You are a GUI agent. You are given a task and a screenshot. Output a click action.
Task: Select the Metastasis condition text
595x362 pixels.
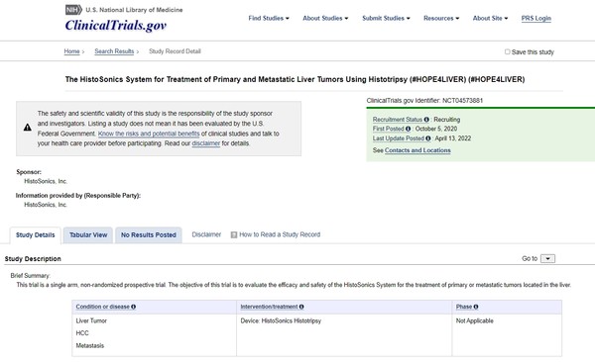(x=90, y=346)
